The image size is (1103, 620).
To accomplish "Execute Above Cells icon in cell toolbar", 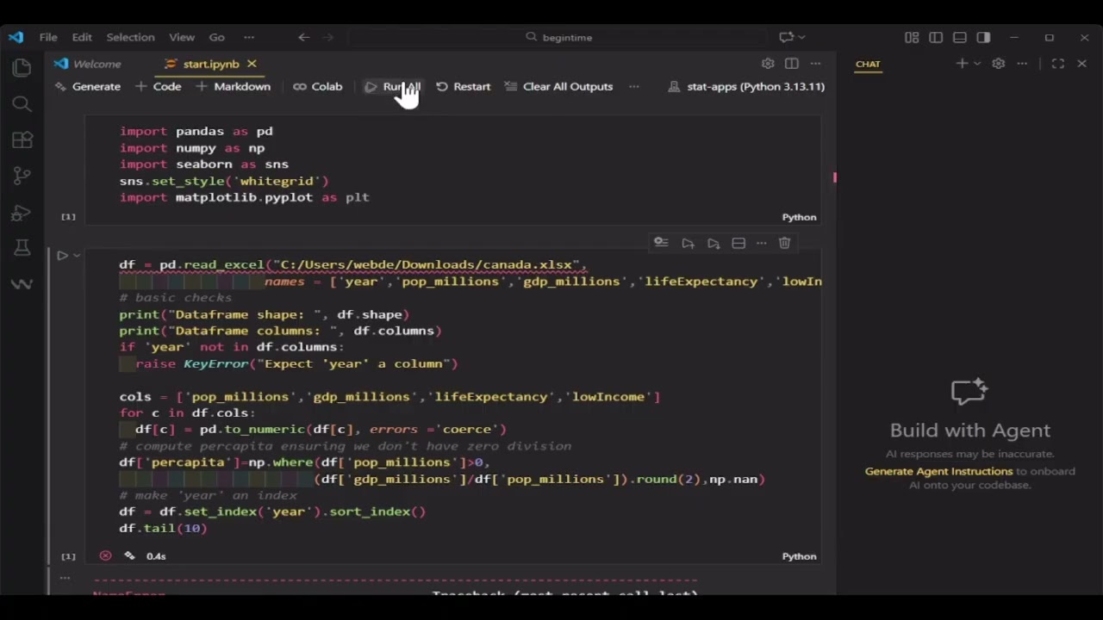I will [x=688, y=244].
